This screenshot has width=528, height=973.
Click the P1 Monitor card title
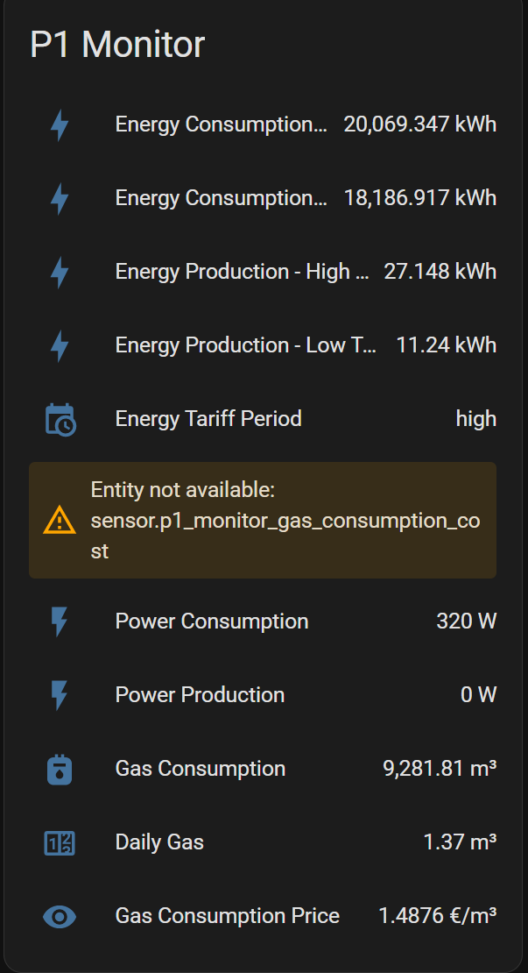(x=117, y=45)
